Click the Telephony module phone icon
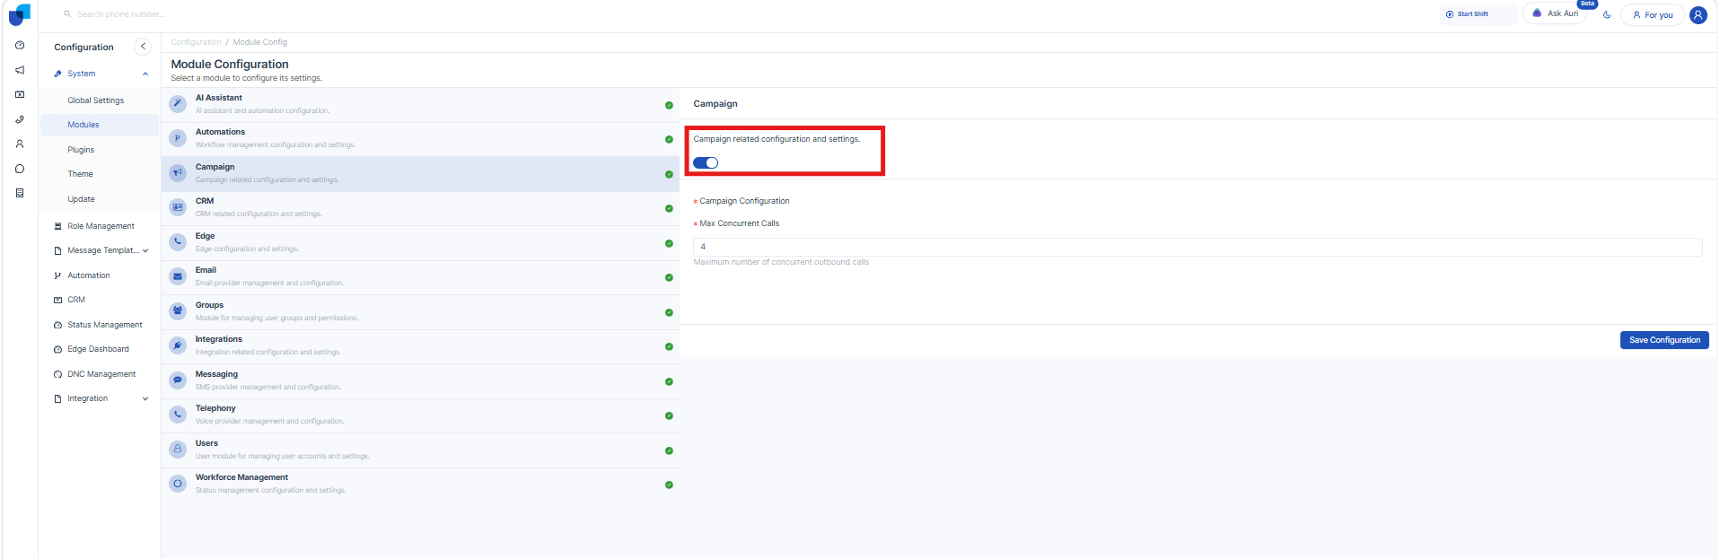The height and width of the screenshot is (559, 1720). [178, 415]
